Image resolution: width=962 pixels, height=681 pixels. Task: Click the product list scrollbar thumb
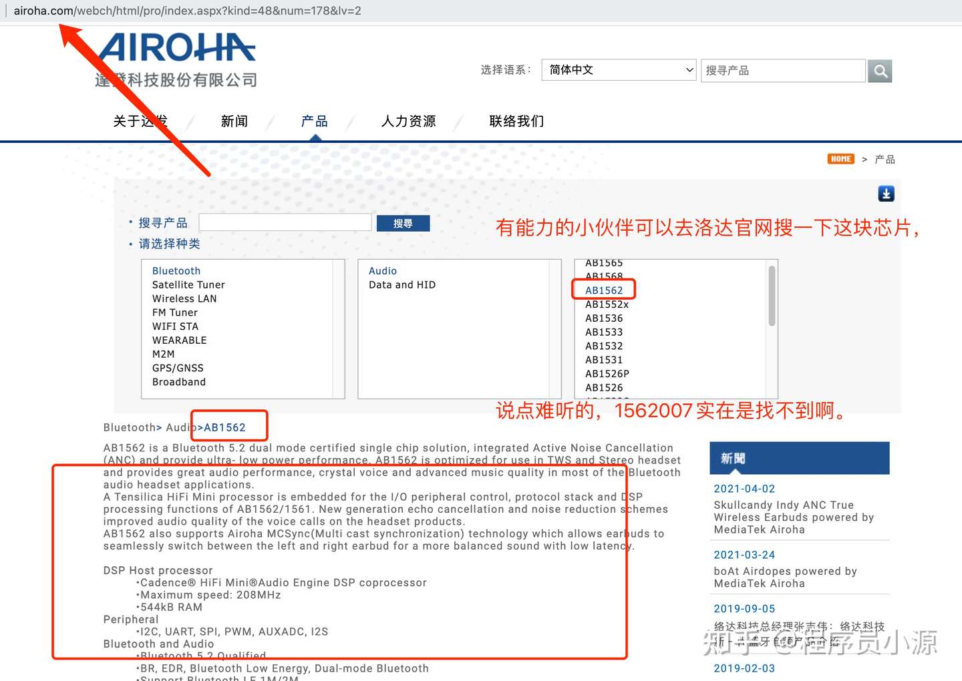coord(772,296)
